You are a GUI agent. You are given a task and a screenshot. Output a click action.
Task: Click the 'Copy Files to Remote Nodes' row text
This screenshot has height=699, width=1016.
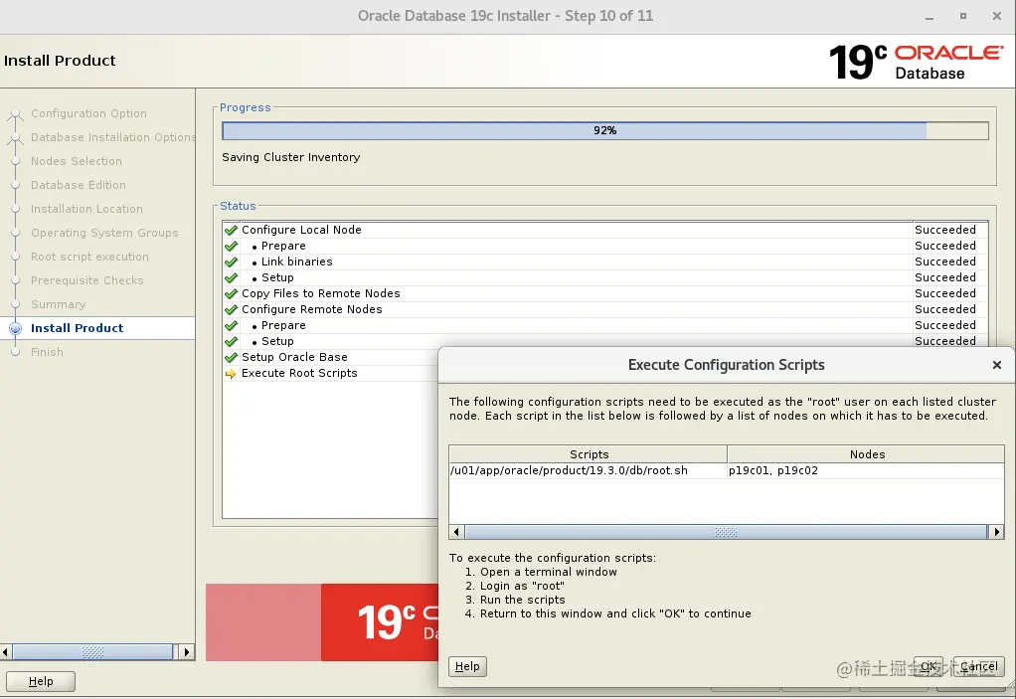tap(321, 293)
